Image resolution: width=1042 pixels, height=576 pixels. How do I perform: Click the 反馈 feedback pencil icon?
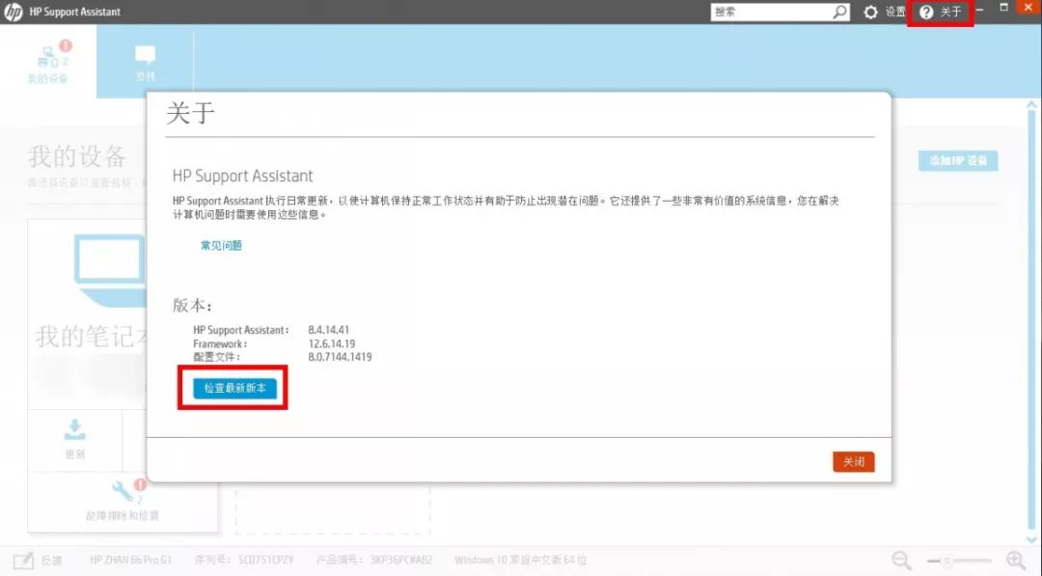coord(23,560)
